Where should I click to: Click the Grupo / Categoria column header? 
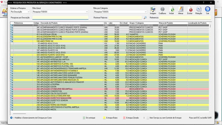[136, 23]
